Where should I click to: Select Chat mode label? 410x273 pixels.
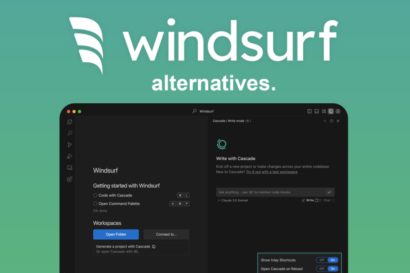327,200
